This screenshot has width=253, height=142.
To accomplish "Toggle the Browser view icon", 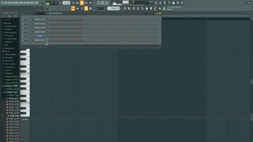I will [x=142, y=8].
